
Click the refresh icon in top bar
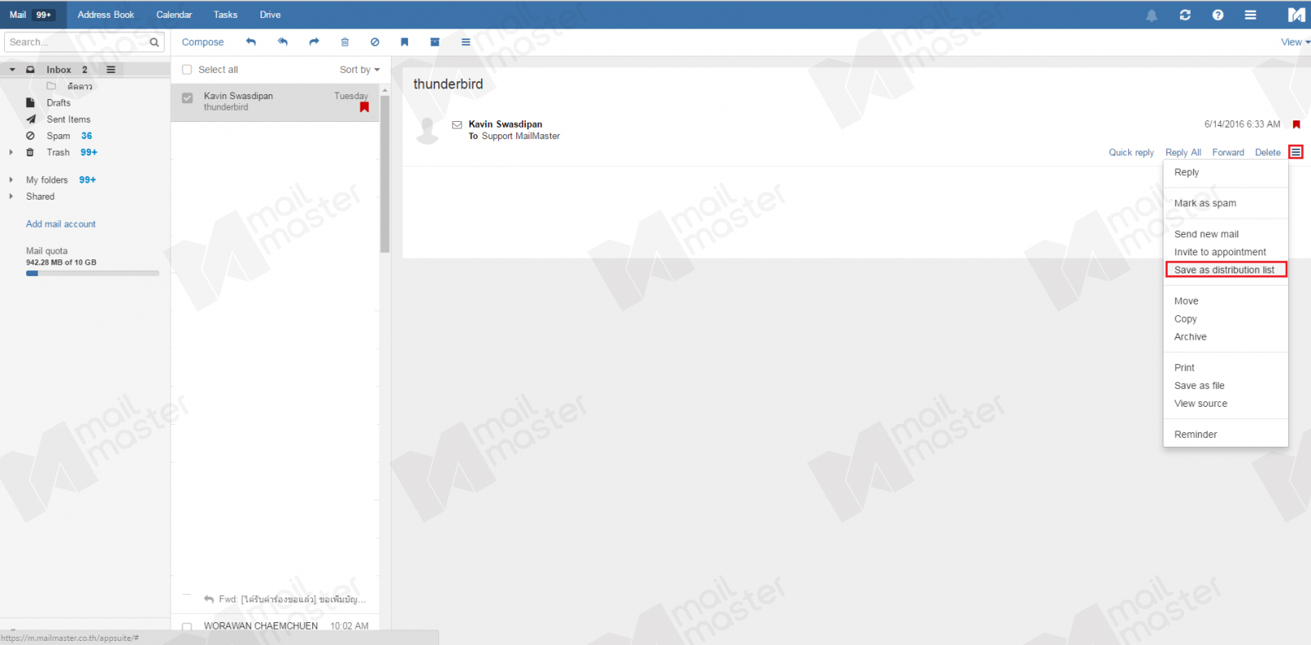point(1185,15)
